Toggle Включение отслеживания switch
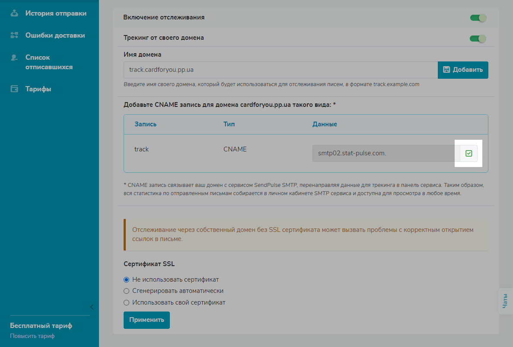The height and width of the screenshot is (347, 513). [x=478, y=18]
